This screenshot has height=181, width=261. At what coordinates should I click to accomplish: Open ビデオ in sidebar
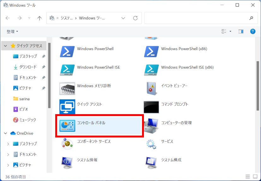(21, 109)
